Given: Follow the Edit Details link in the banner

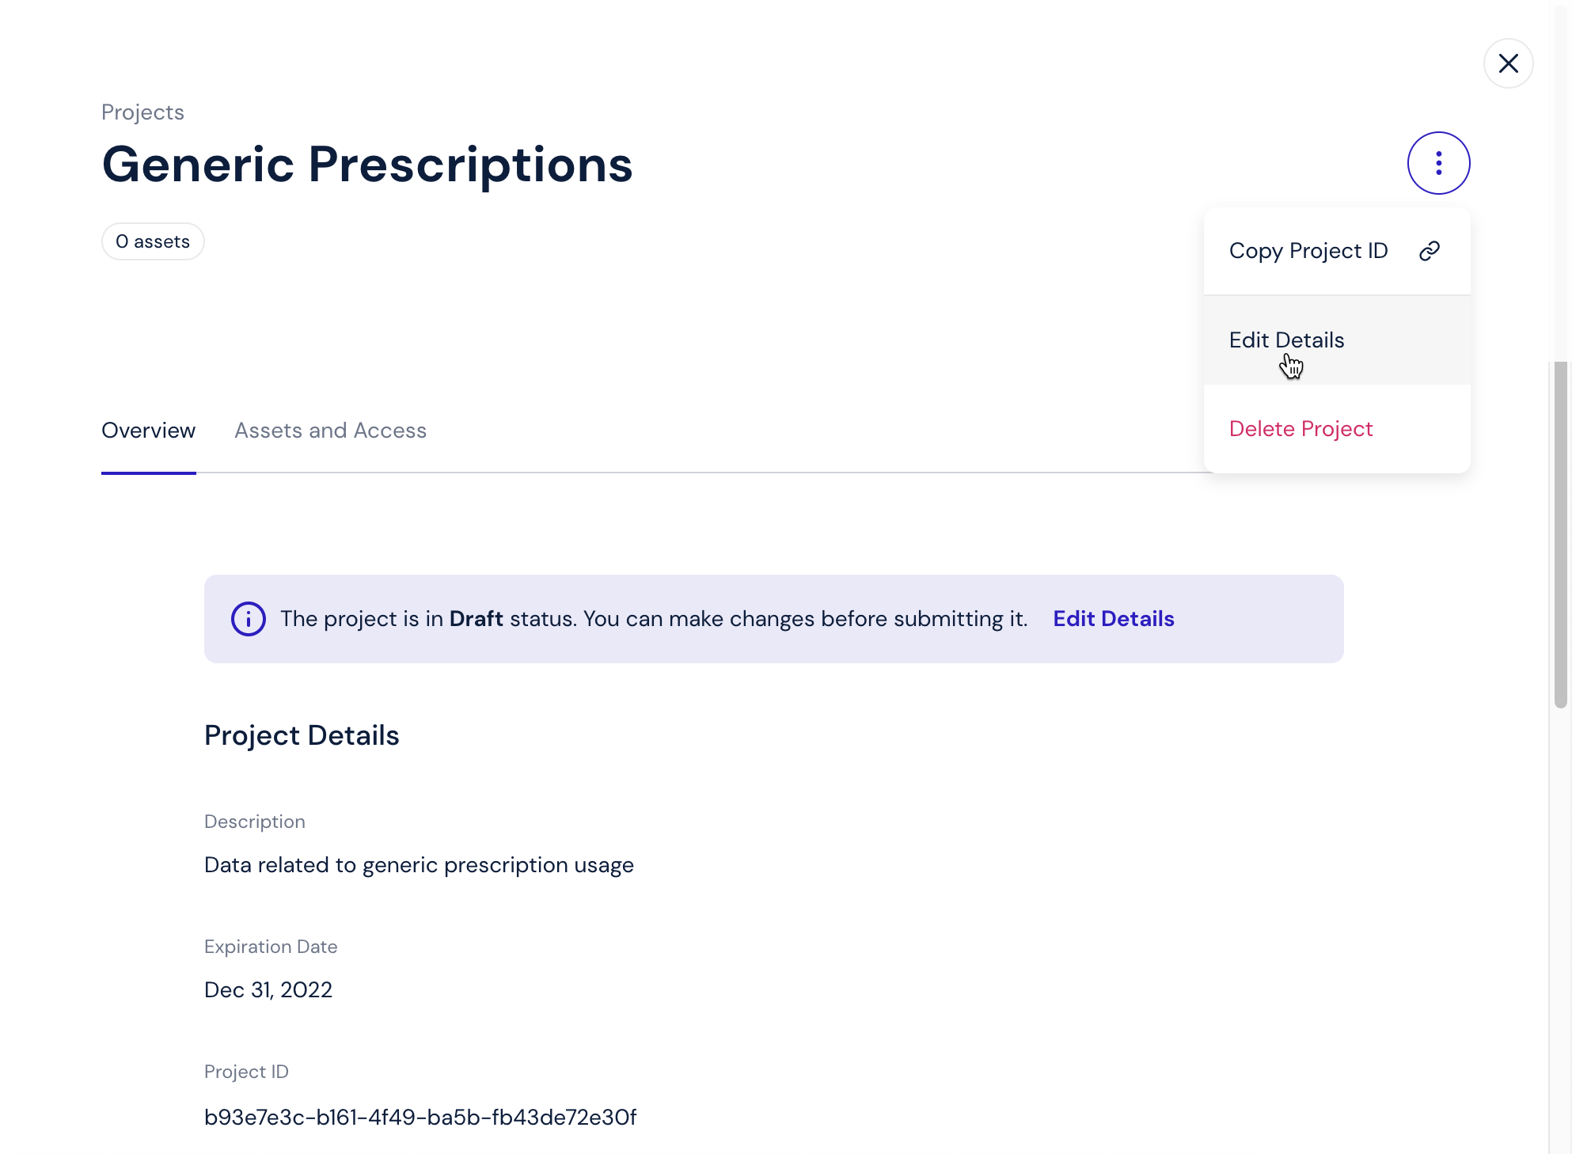Looking at the screenshot, I should pyautogui.click(x=1113, y=619).
